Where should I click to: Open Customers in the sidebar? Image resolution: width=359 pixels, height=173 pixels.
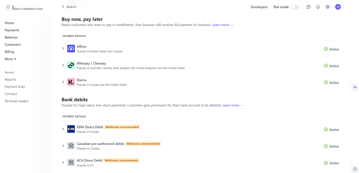pyautogui.click(x=13, y=45)
